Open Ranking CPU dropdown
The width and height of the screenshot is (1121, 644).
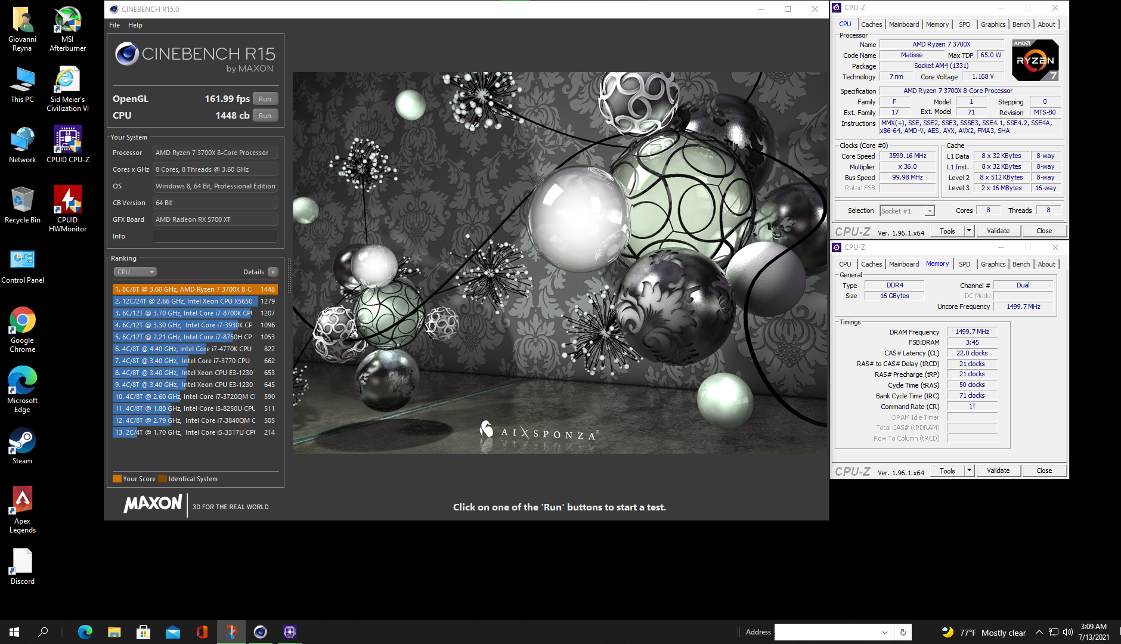[x=135, y=272]
